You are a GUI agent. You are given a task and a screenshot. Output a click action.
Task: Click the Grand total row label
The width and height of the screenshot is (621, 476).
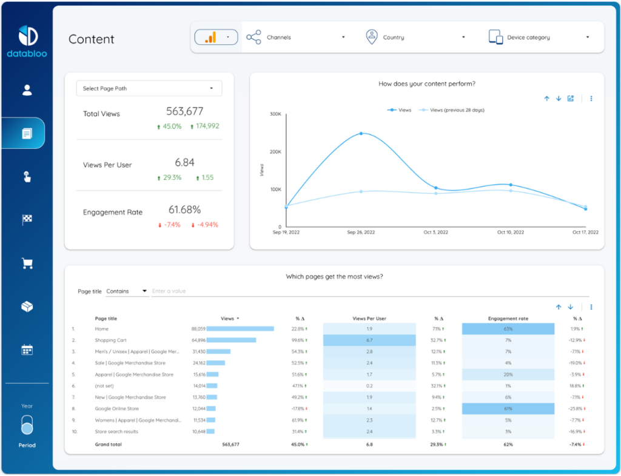pyautogui.click(x=108, y=445)
